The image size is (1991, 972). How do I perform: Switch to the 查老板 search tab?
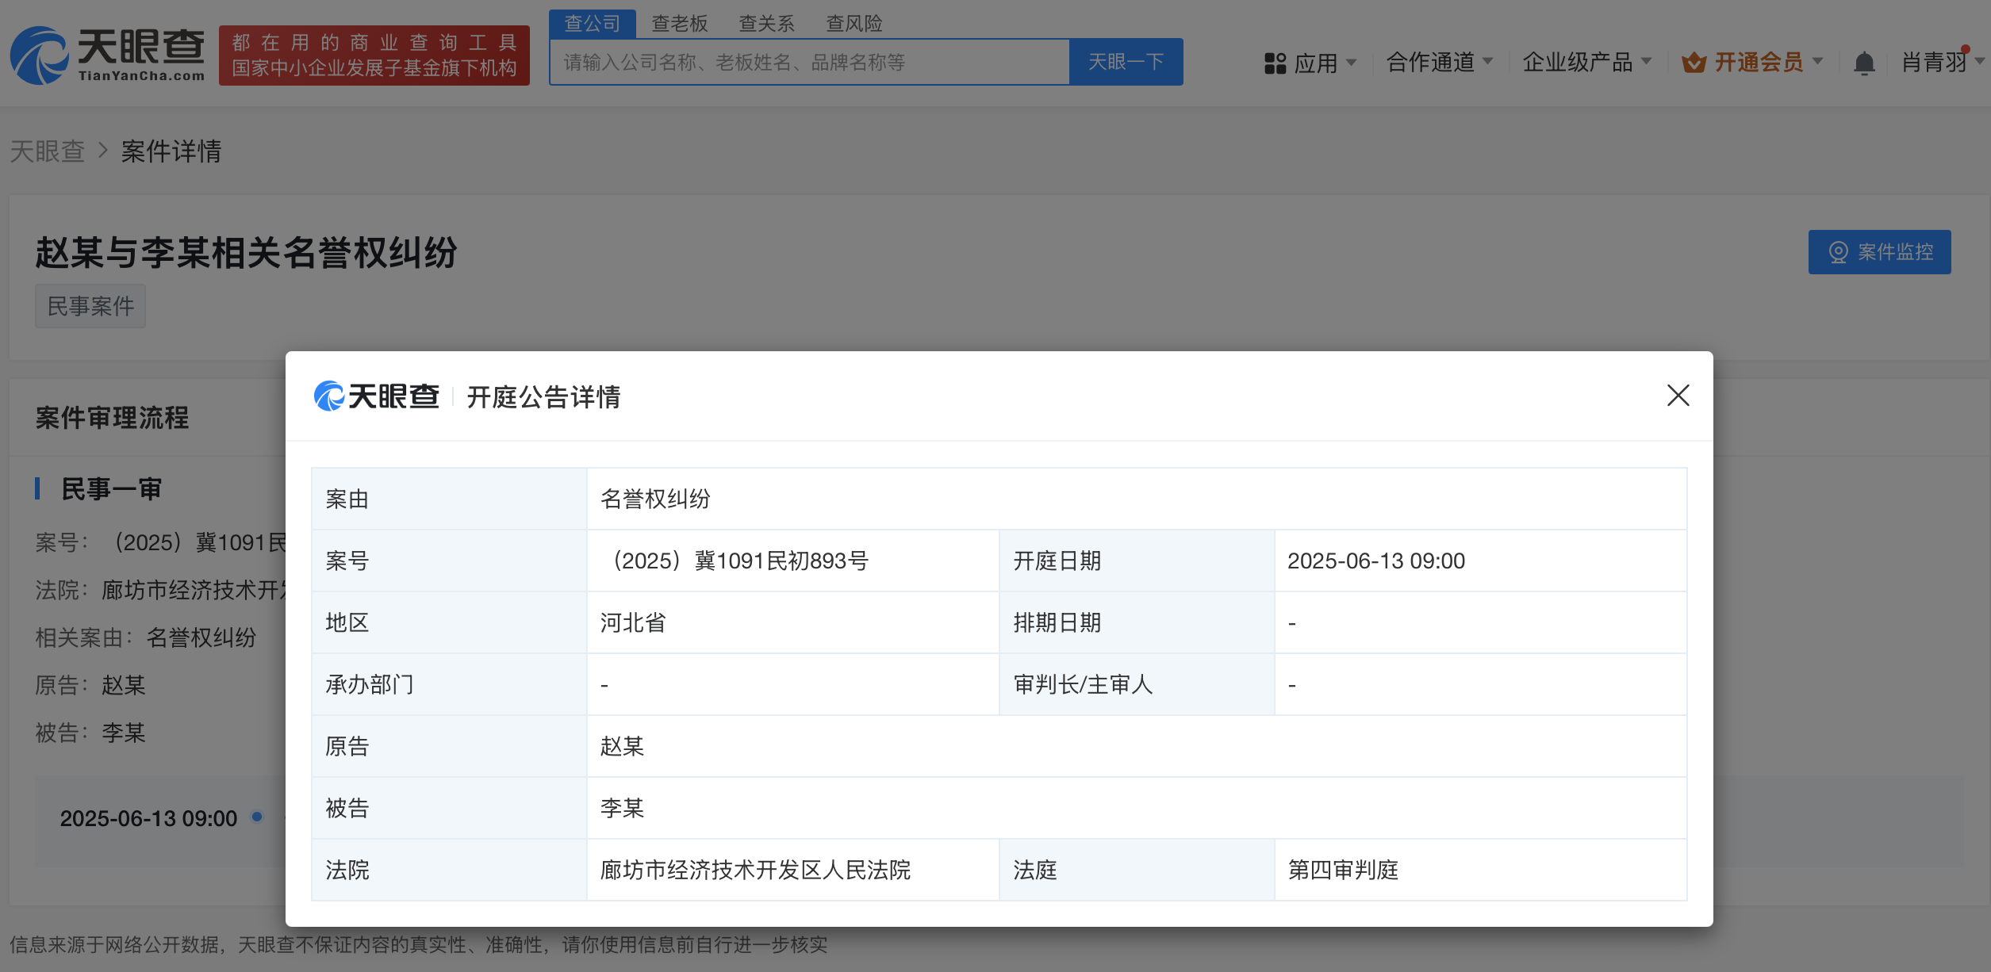(x=679, y=24)
